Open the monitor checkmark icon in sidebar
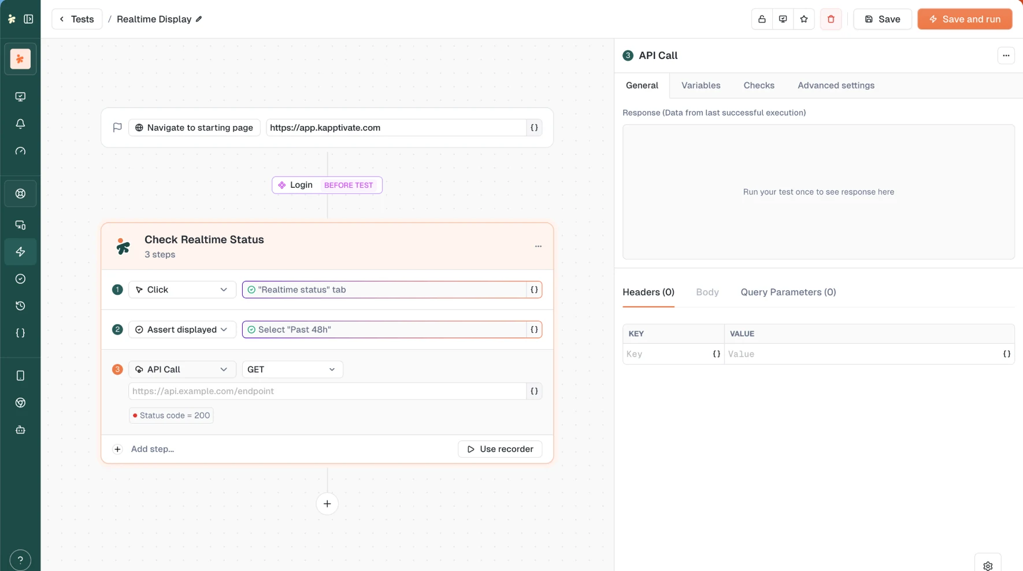Image resolution: width=1023 pixels, height=571 pixels. pyautogui.click(x=20, y=97)
